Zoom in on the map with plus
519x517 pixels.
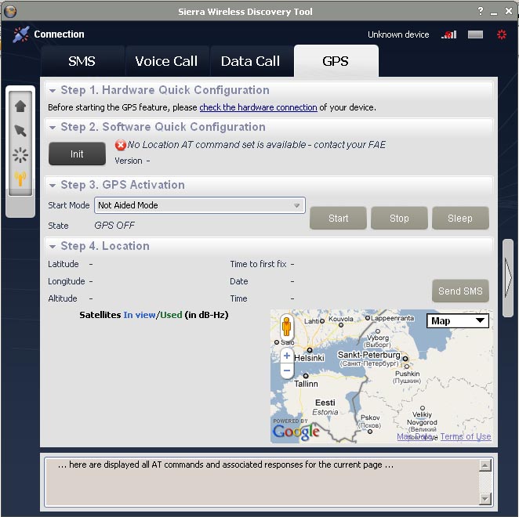pos(287,356)
